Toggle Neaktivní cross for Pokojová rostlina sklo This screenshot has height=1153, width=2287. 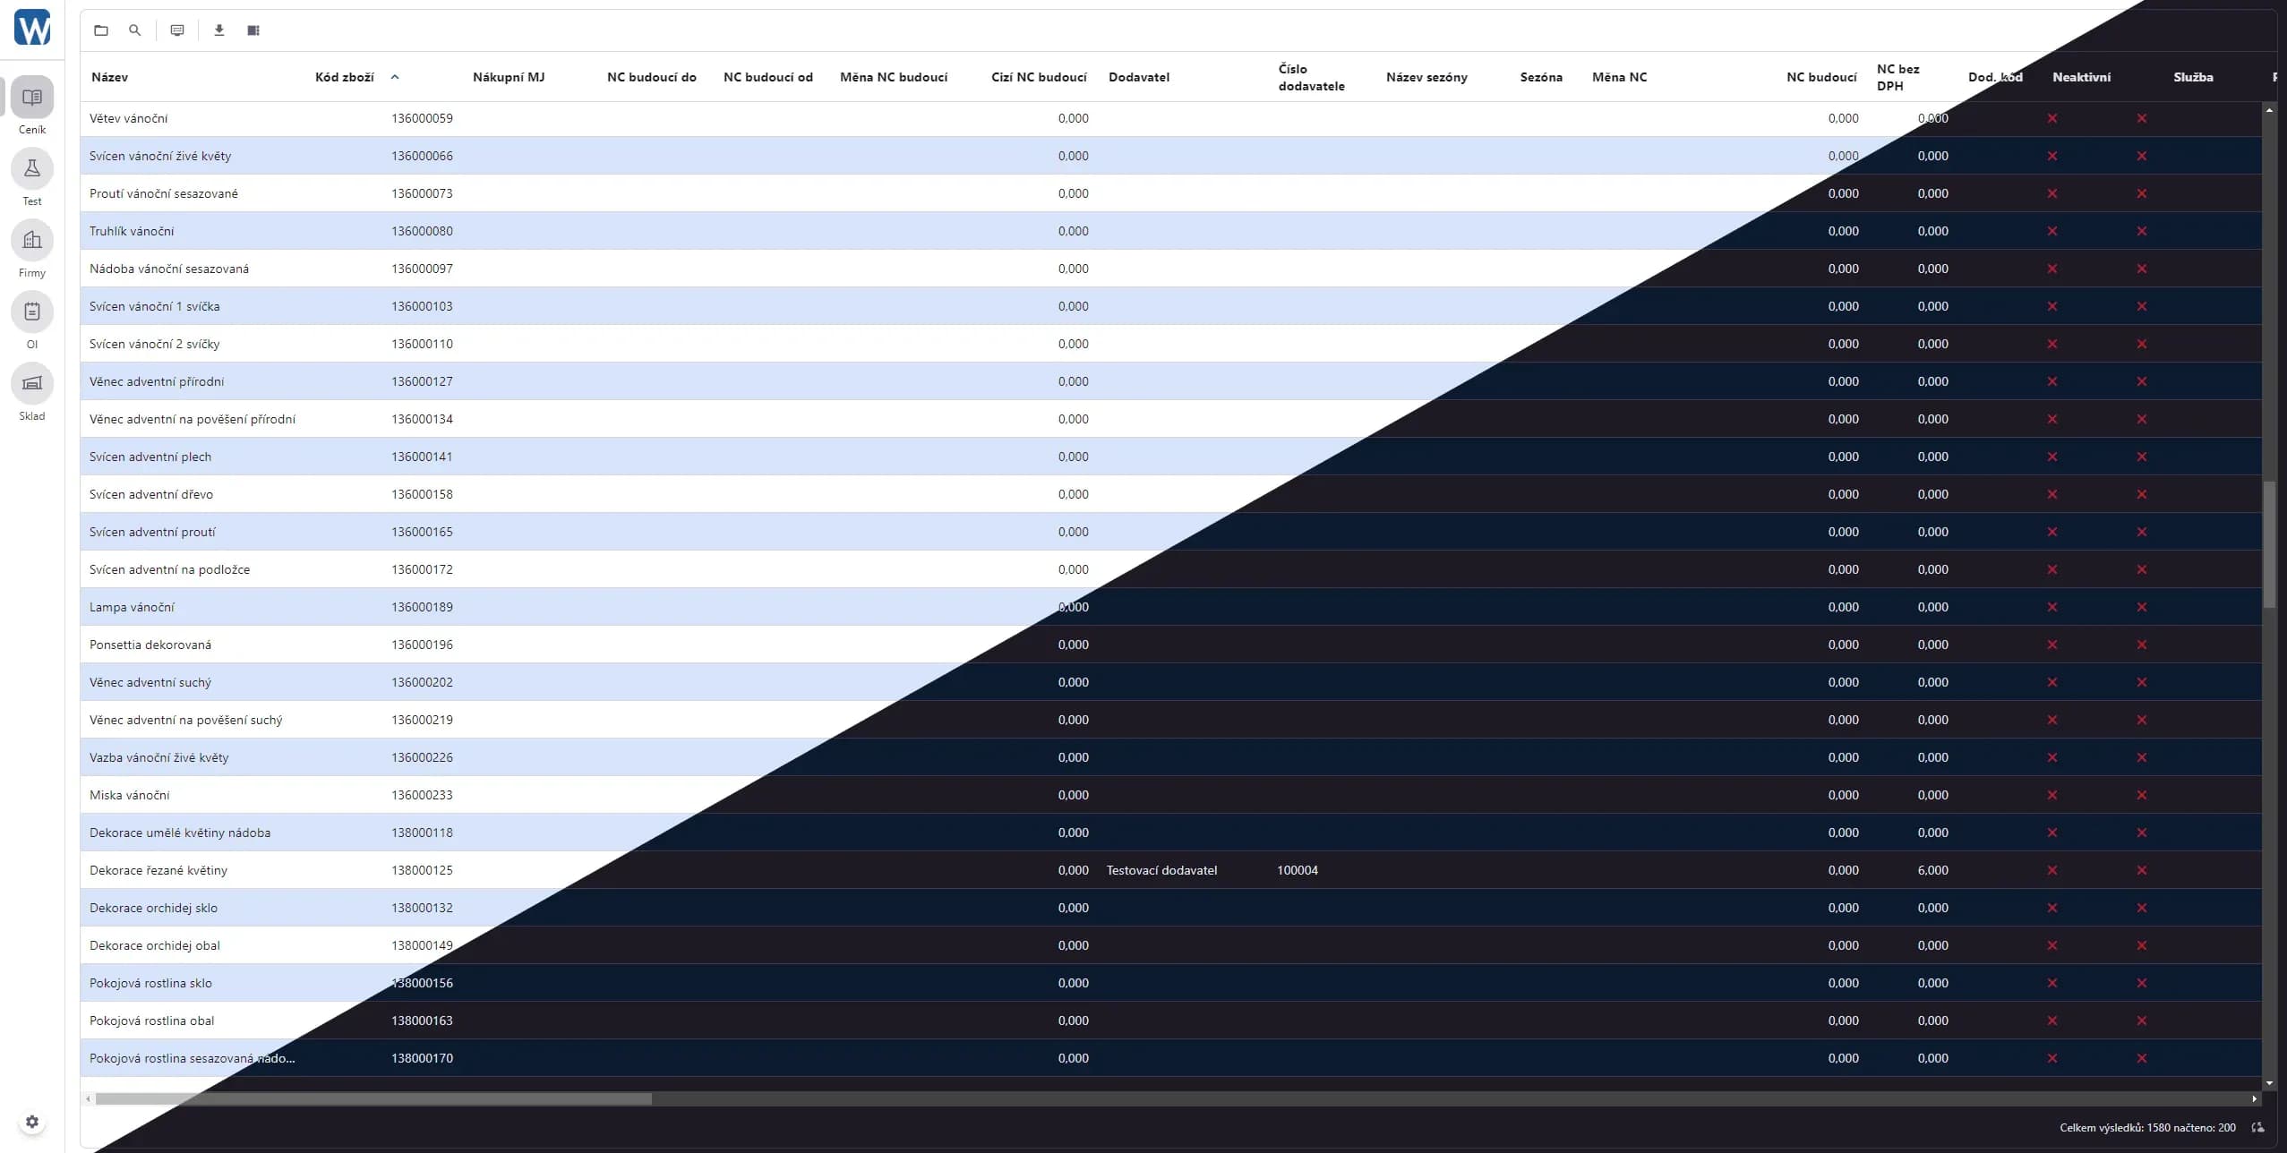pos(2052,983)
